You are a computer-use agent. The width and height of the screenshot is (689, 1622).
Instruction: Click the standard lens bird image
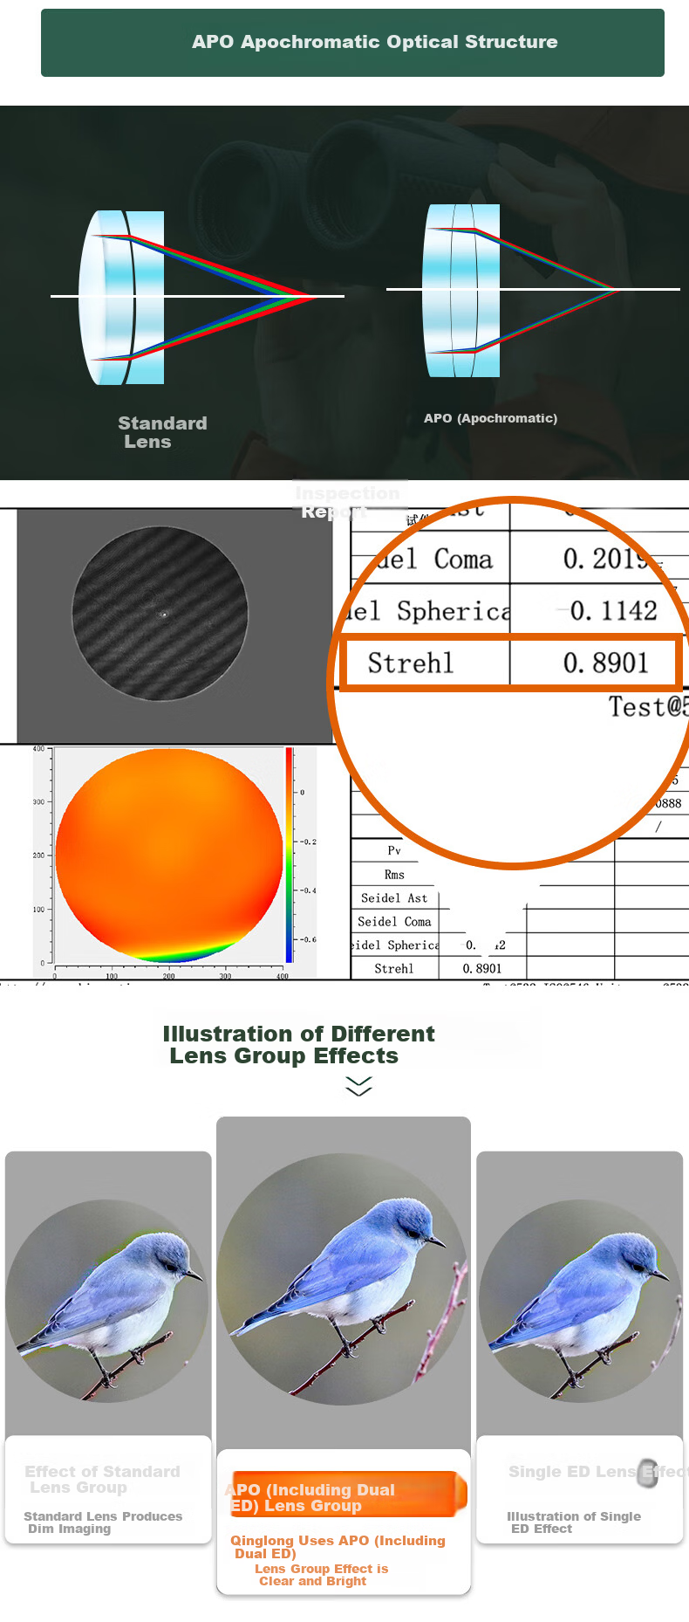[x=108, y=1302]
